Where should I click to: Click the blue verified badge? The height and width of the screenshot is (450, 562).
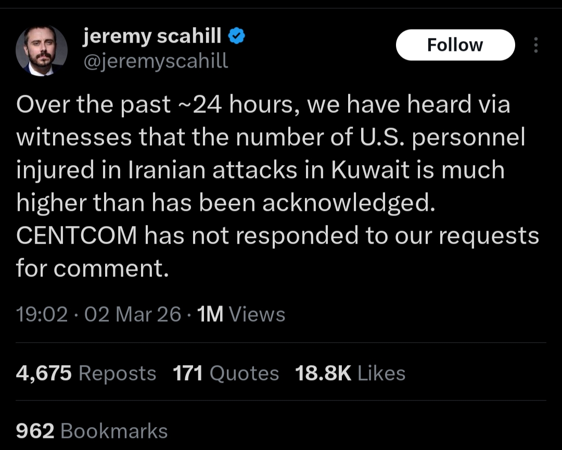click(x=237, y=36)
